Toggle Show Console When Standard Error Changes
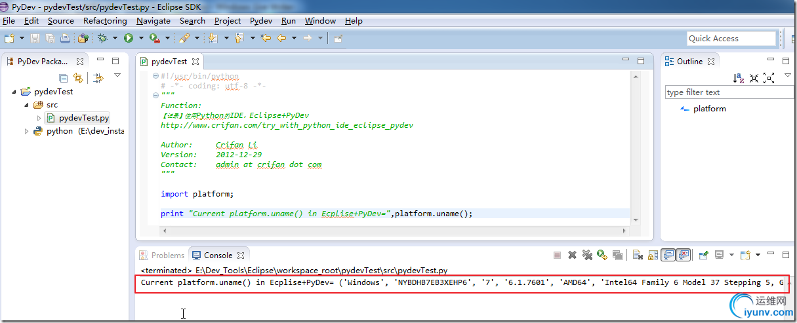 coord(684,255)
